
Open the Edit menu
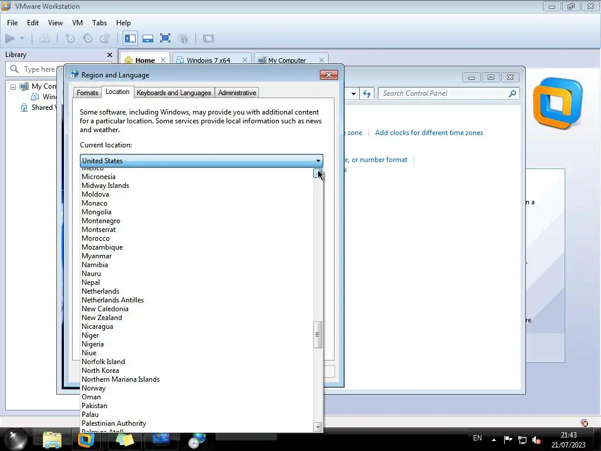pyautogui.click(x=33, y=23)
